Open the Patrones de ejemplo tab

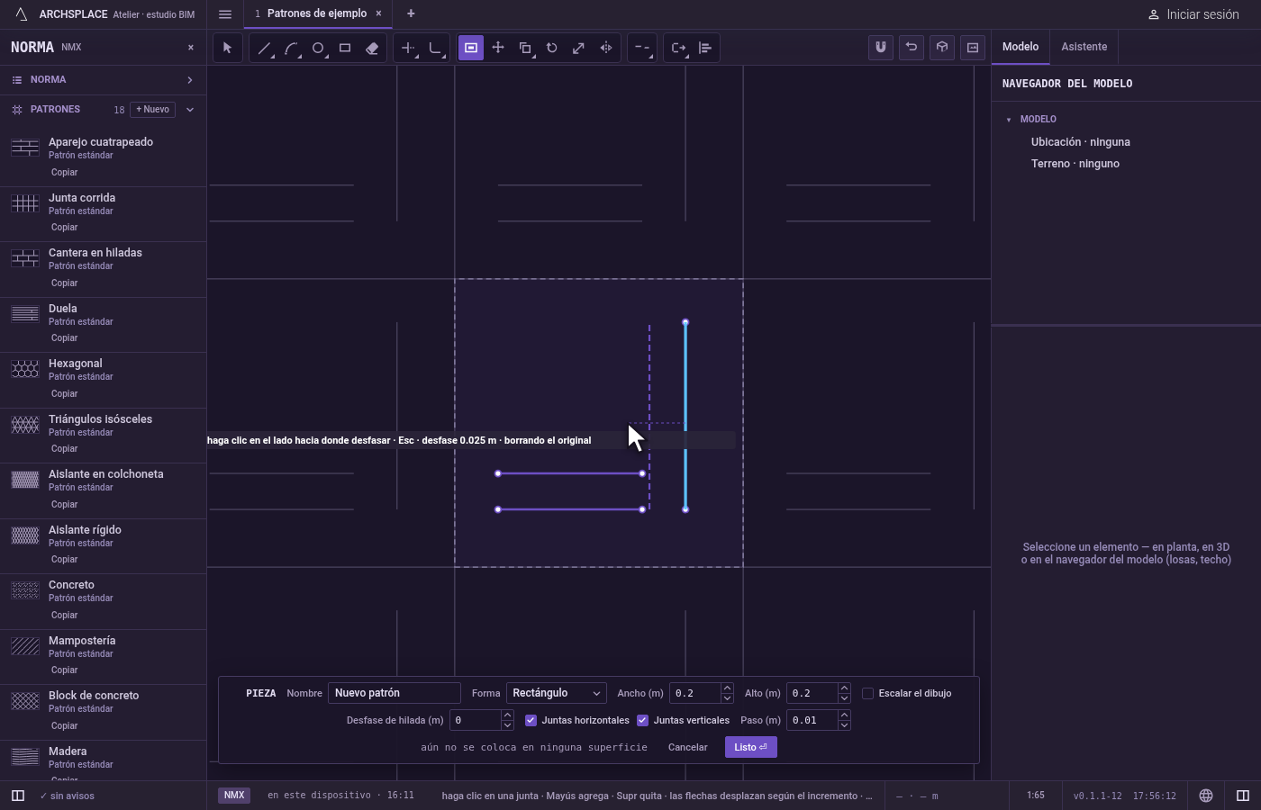[x=317, y=13]
